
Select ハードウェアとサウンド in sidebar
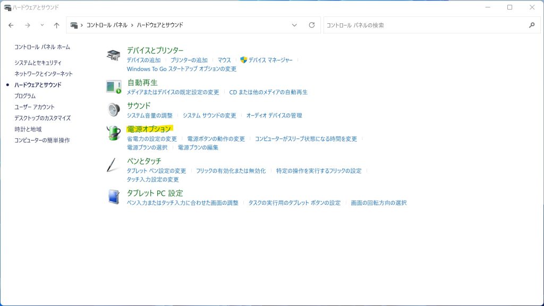click(x=38, y=85)
